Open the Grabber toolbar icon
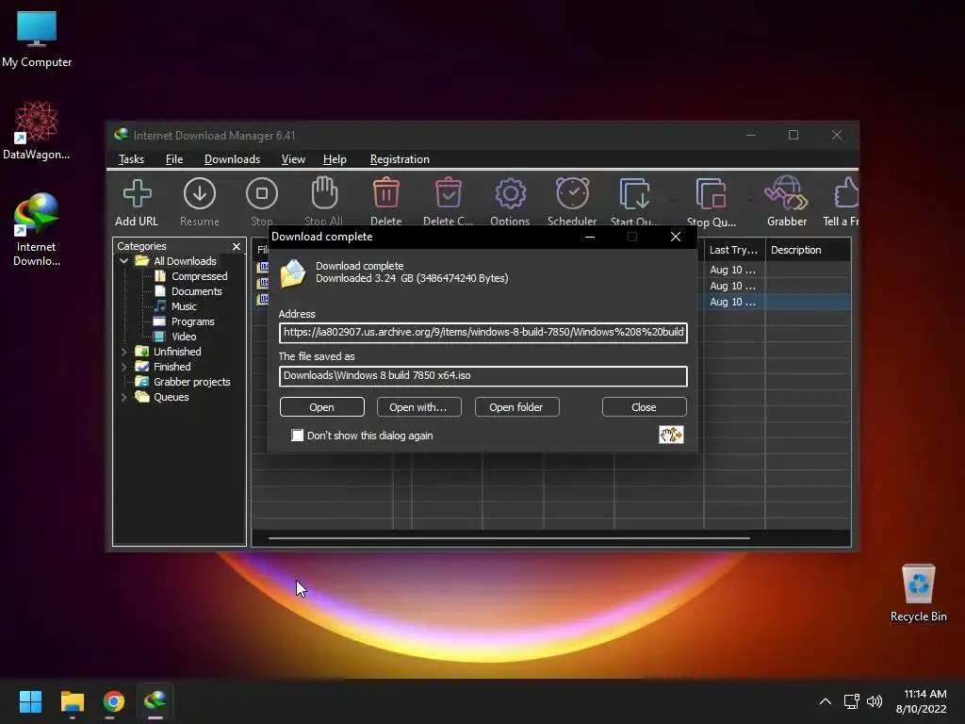Viewport: 965px width, 724px height. click(787, 203)
